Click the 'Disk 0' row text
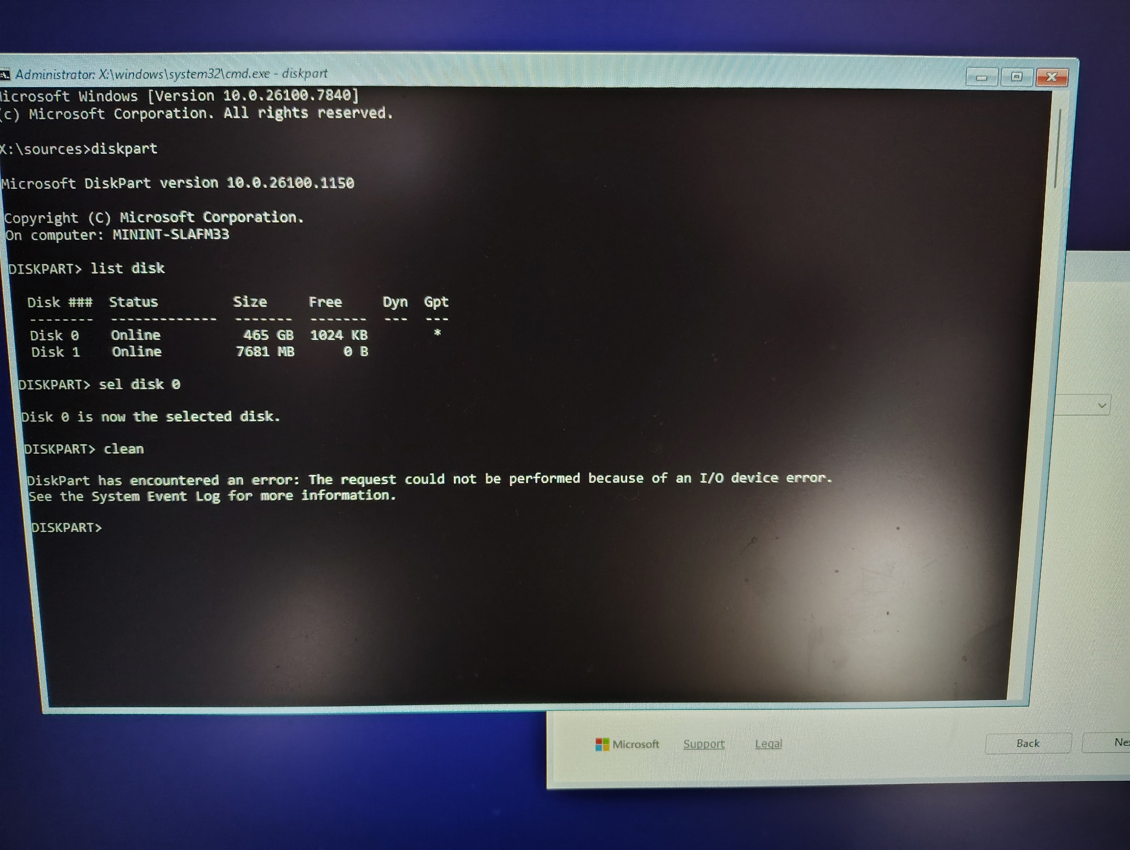Viewport: 1130px width, 850px height. [54, 335]
